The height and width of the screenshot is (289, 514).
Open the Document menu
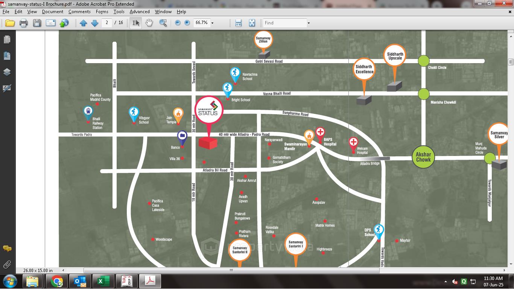pyautogui.click(x=53, y=12)
